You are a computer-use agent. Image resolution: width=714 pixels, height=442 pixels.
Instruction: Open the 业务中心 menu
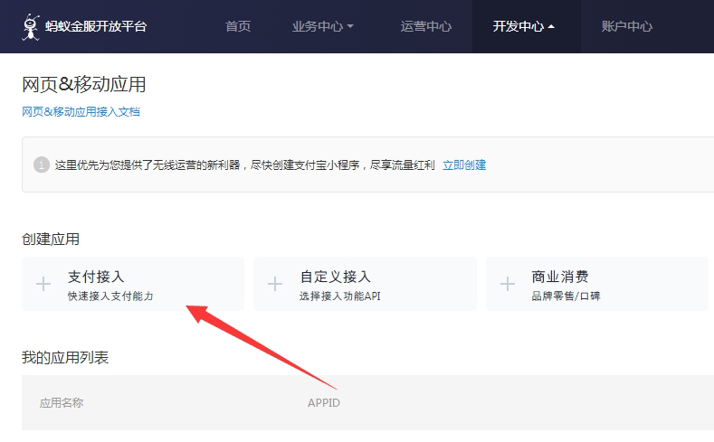tap(318, 26)
